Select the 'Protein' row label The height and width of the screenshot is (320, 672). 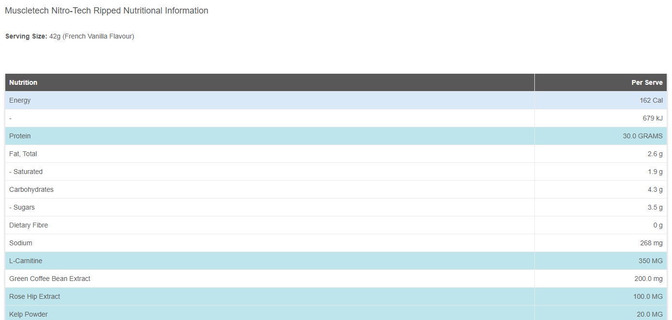(x=20, y=136)
